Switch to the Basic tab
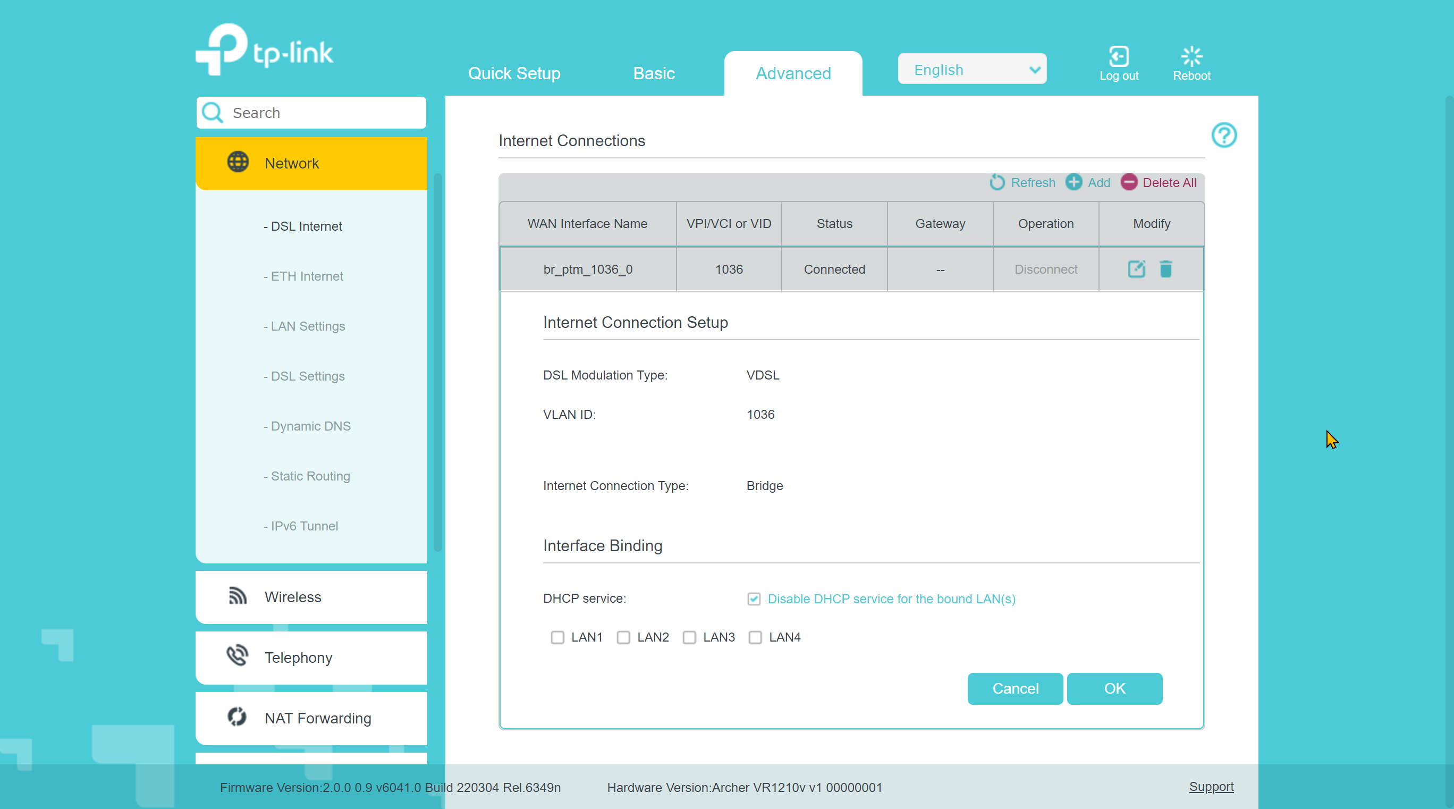 pyautogui.click(x=654, y=73)
